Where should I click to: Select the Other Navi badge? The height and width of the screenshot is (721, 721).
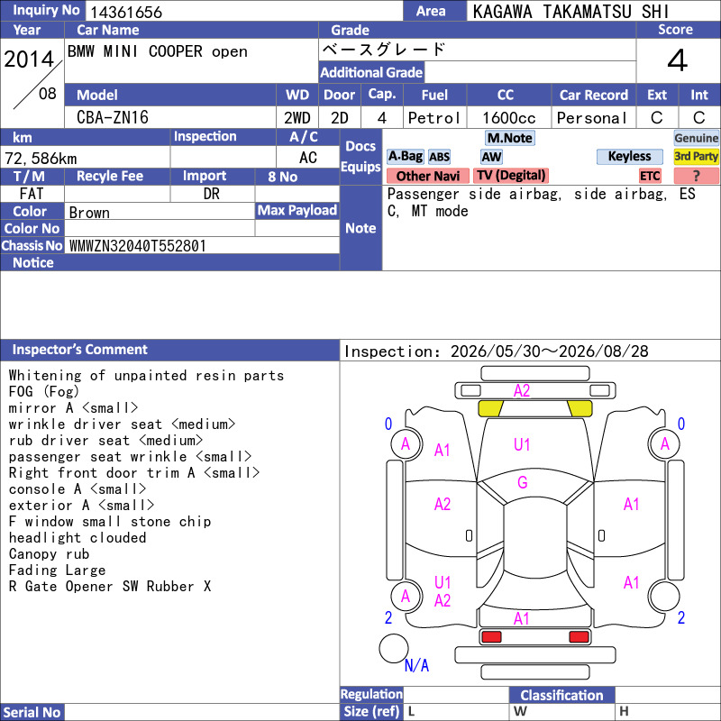(427, 176)
